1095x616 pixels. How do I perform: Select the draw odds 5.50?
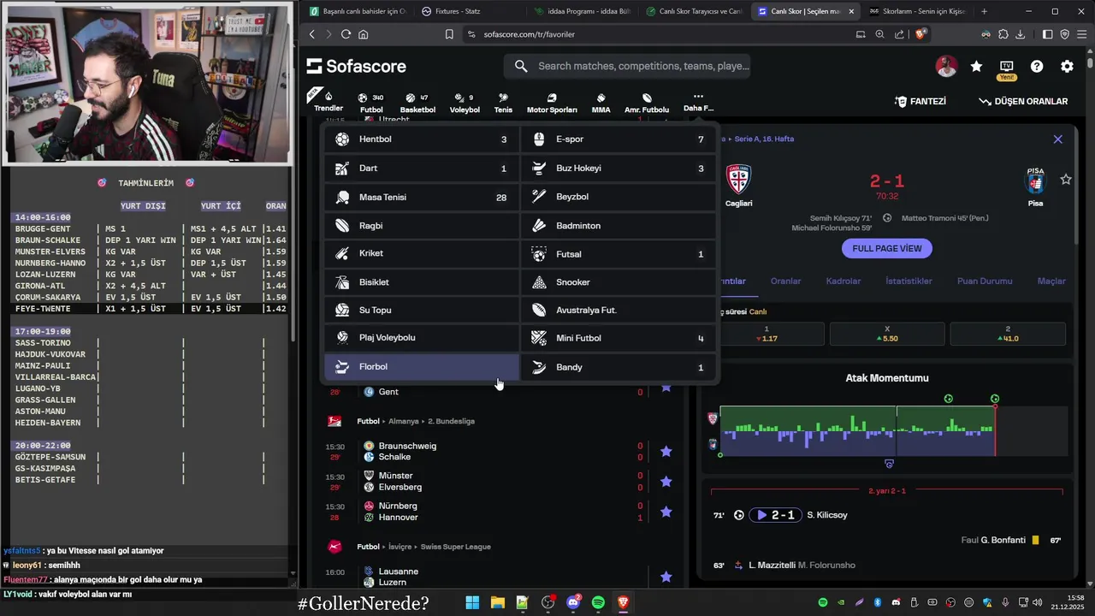point(887,334)
